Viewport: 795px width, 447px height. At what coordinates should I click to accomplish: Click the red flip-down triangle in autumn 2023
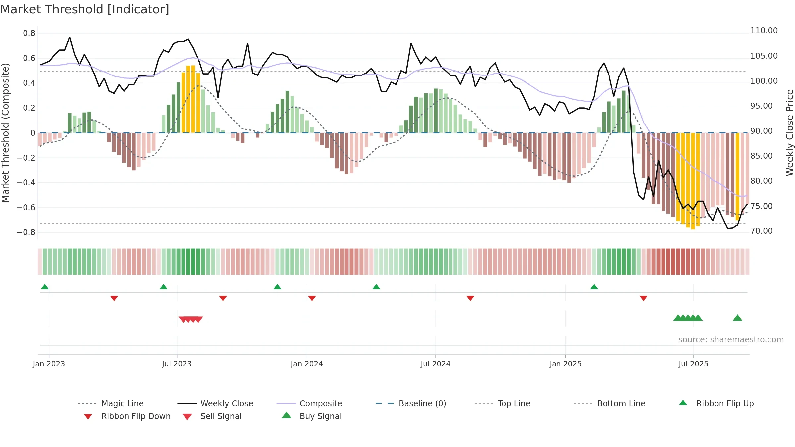[x=223, y=298]
